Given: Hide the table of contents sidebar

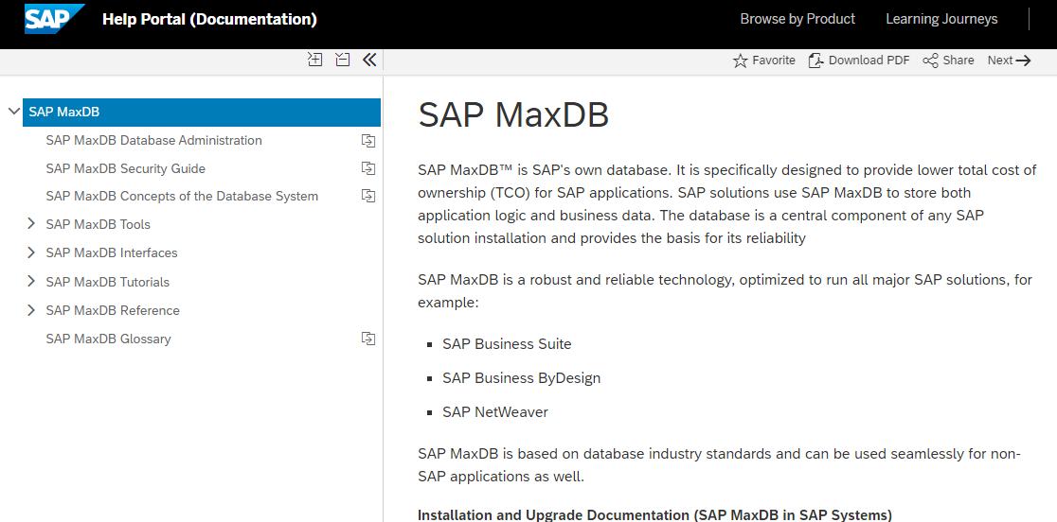Looking at the screenshot, I should tap(369, 60).
